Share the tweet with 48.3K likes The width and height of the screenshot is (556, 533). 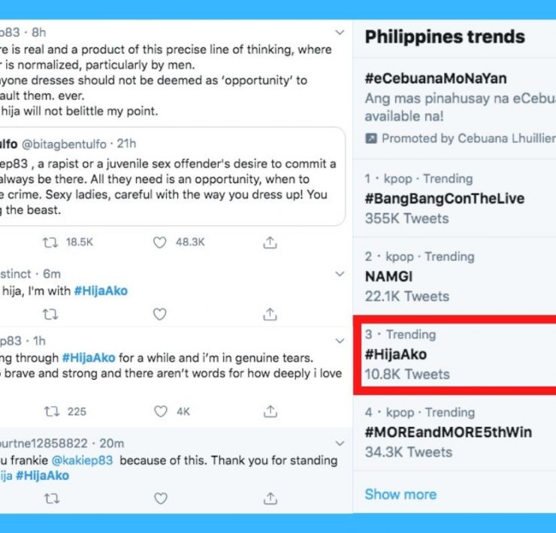point(270,242)
